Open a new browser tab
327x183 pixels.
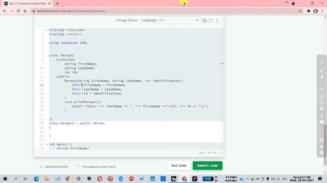[57, 4]
